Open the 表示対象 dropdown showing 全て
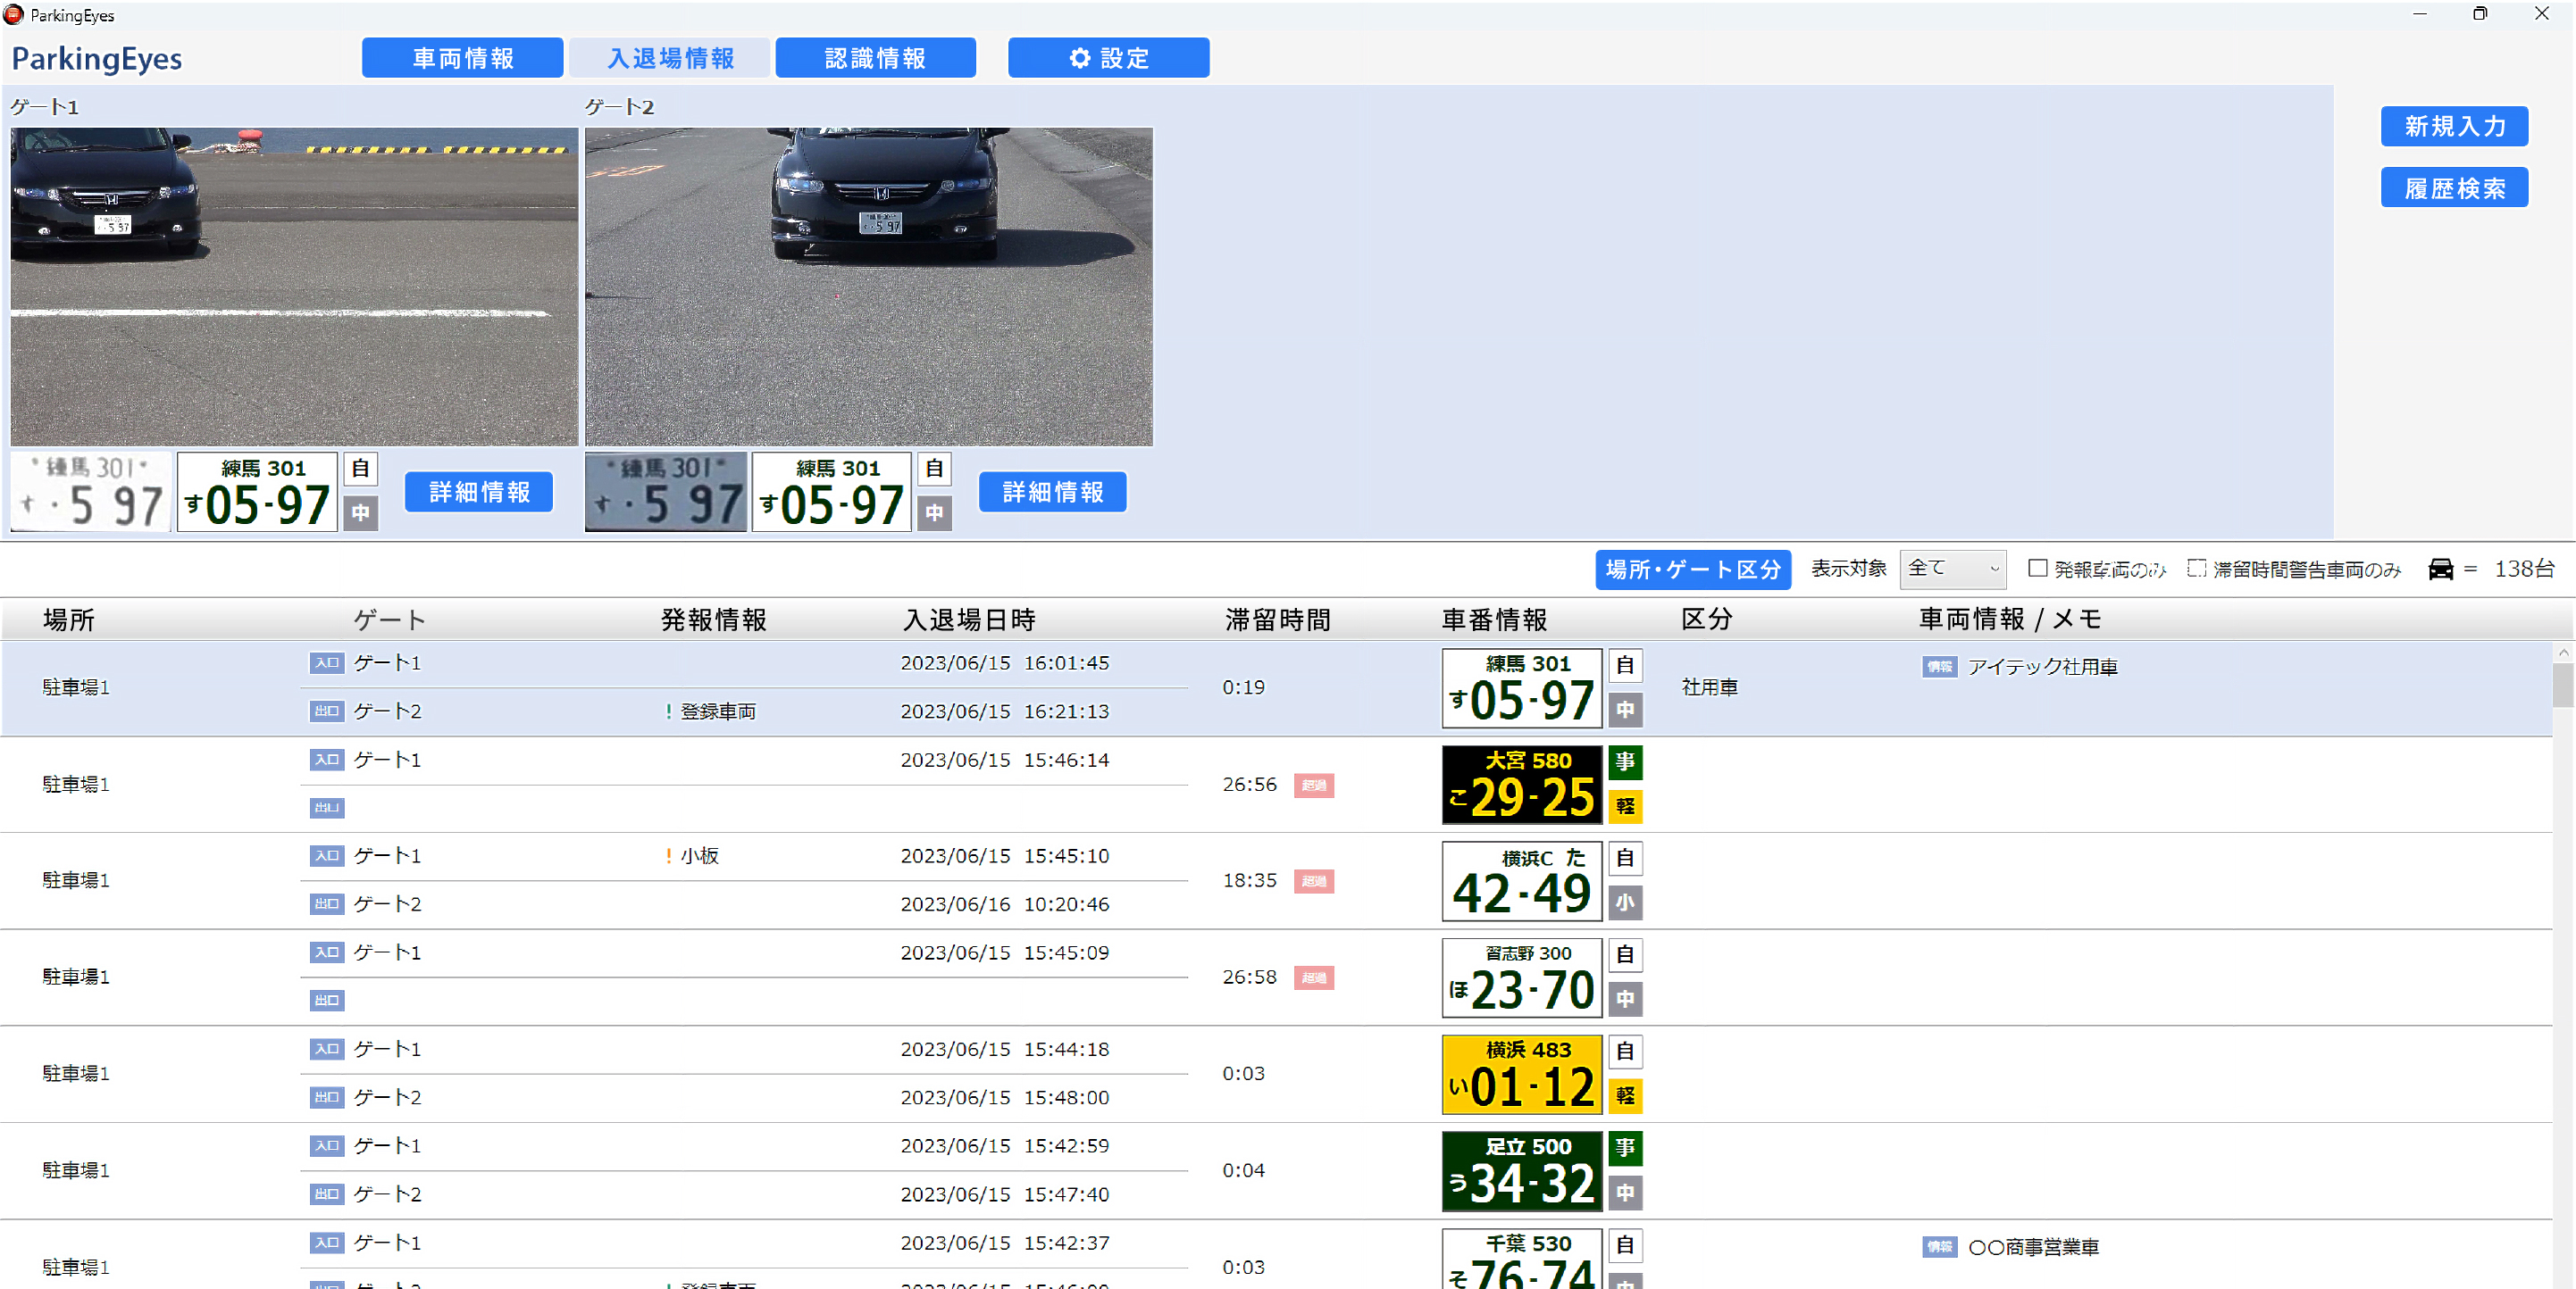The height and width of the screenshot is (1289, 2576). (1953, 569)
